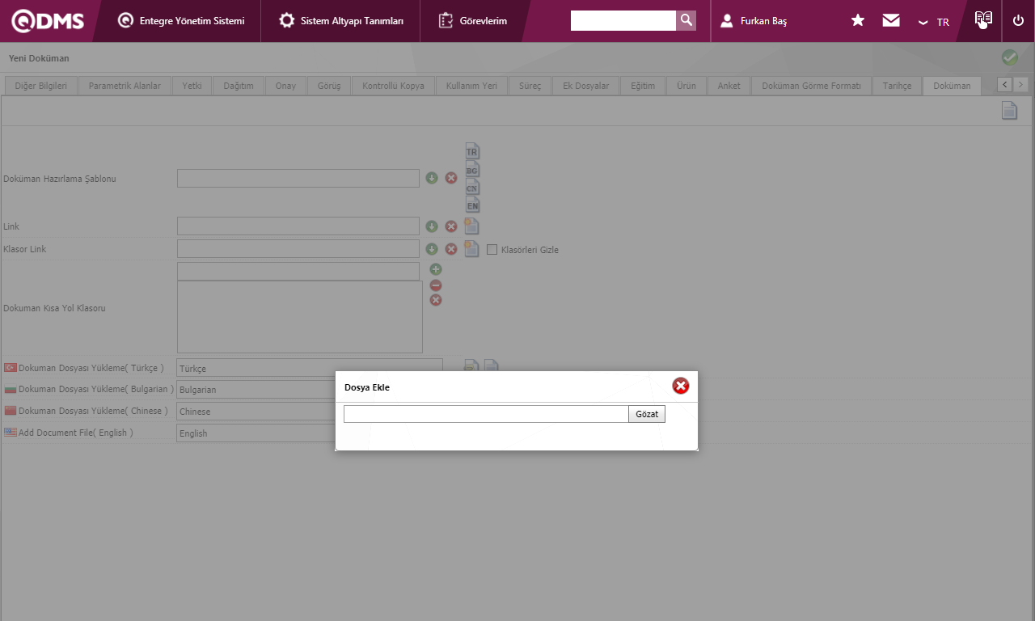Click the green save checkmark icon

1009,57
